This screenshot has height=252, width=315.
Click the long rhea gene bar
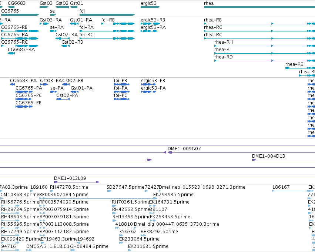(x=259, y=7)
